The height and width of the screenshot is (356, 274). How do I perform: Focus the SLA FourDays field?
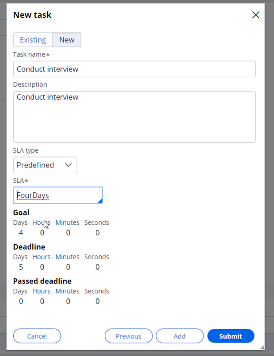coord(58,195)
